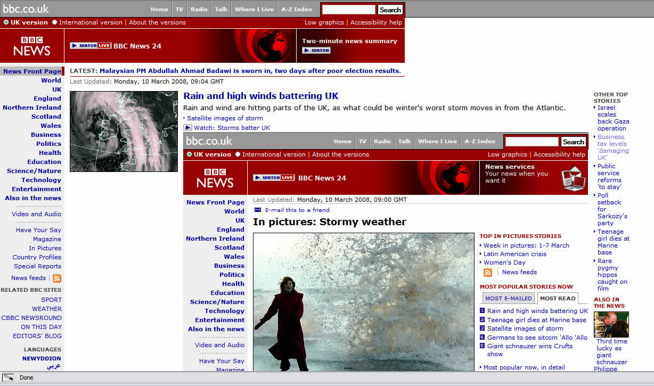Click the News services devices icon
Screen dimensions: 654x386
pyautogui.click(x=573, y=178)
